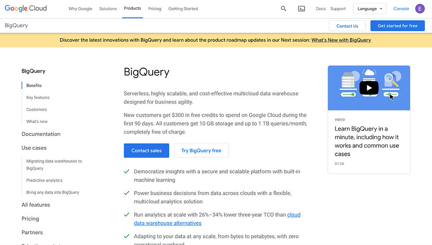Jump to Key features in sidebar

[x=38, y=97]
